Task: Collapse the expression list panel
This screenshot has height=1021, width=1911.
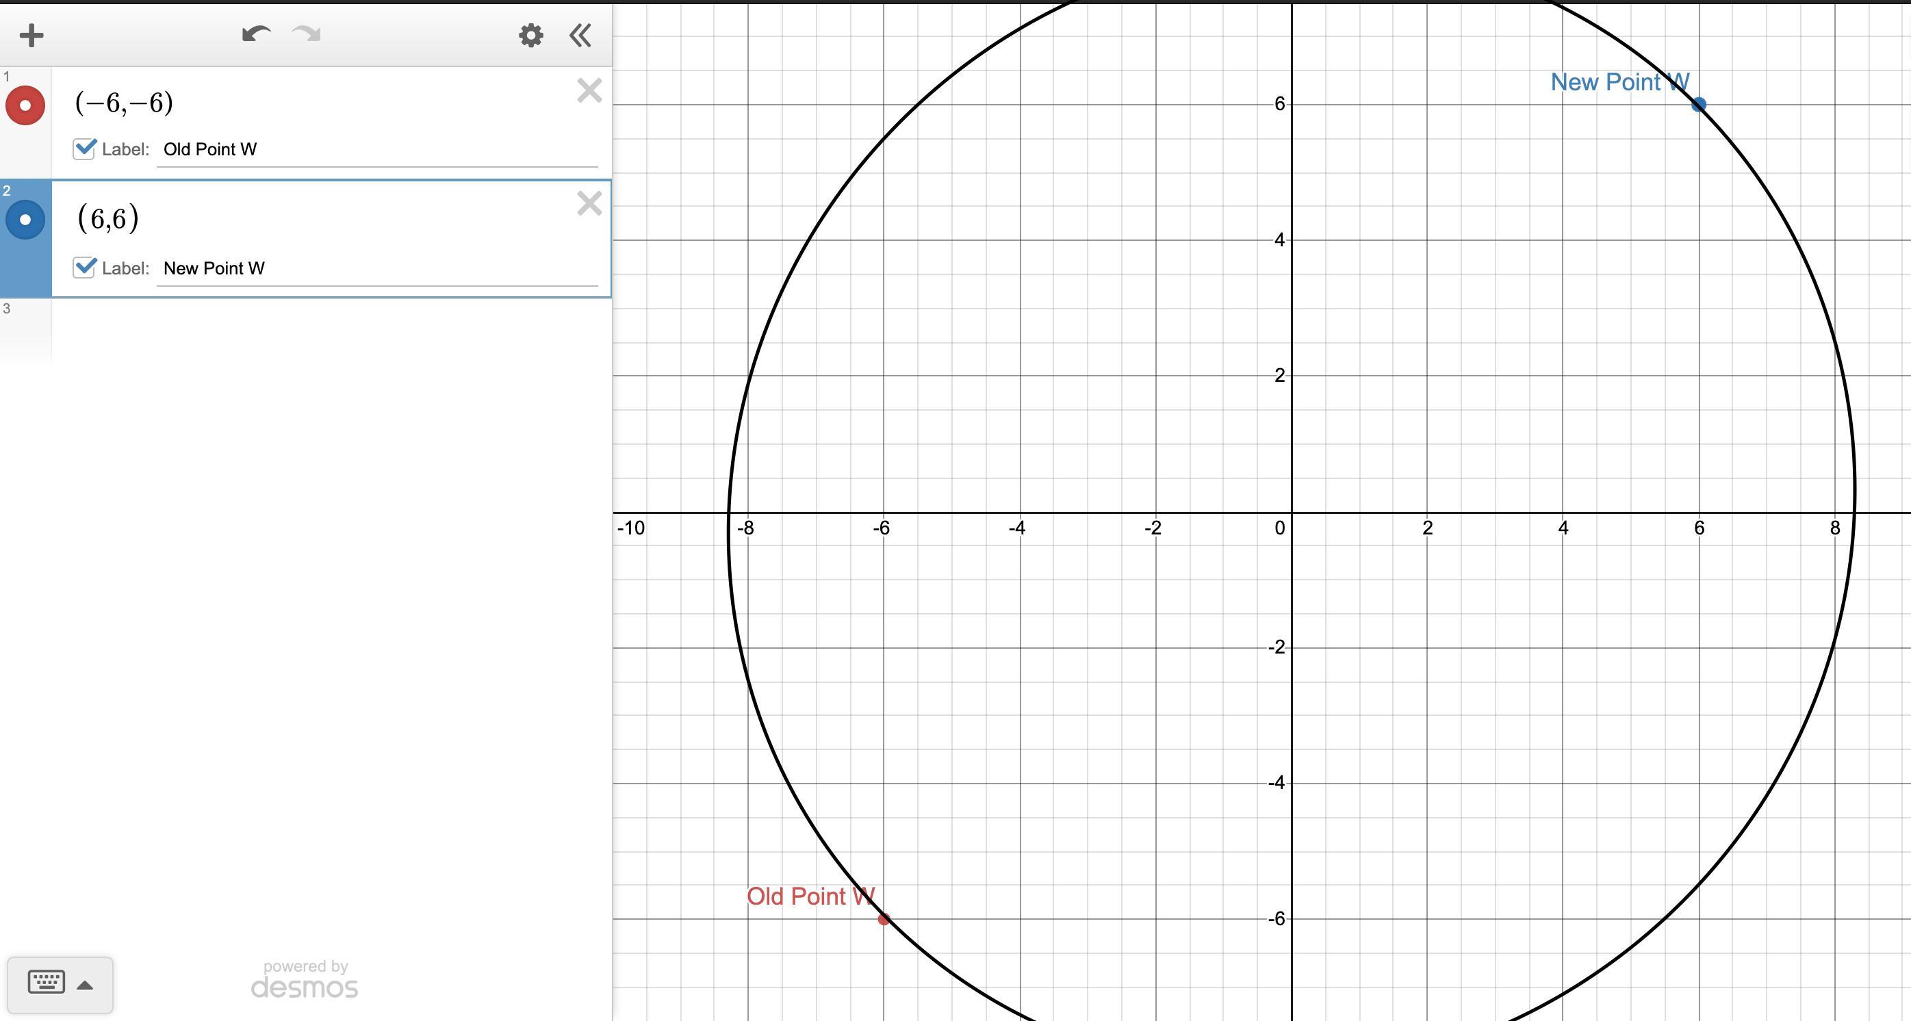Action: click(x=580, y=36)
